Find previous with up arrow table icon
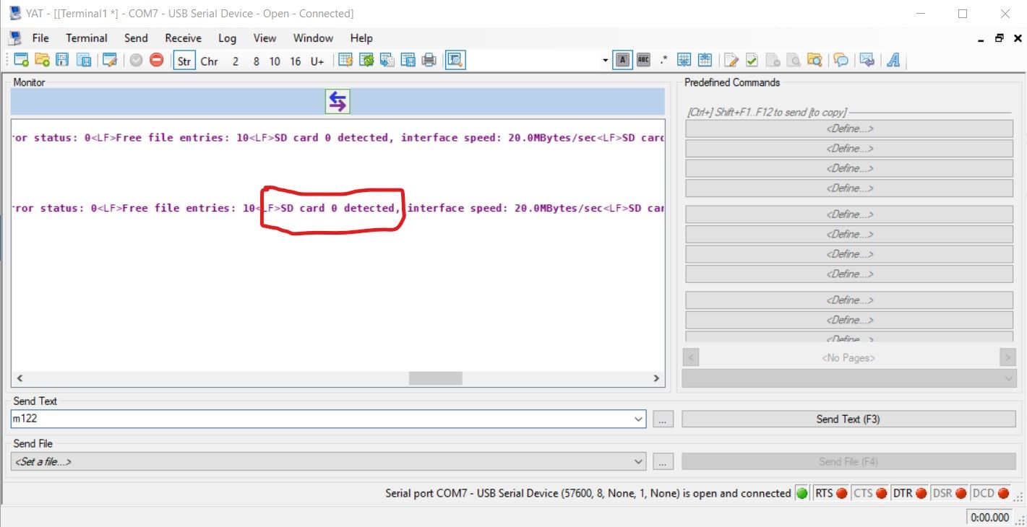 [x=705, y=61]
